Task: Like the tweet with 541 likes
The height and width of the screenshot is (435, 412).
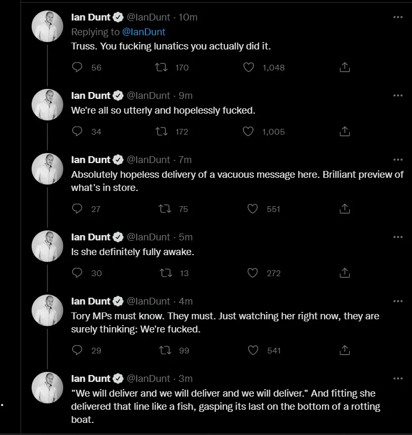Action: point(253,350)
